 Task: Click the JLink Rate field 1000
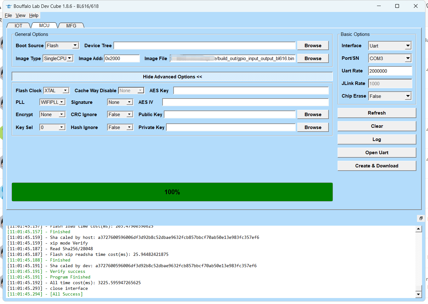point(390,84)
